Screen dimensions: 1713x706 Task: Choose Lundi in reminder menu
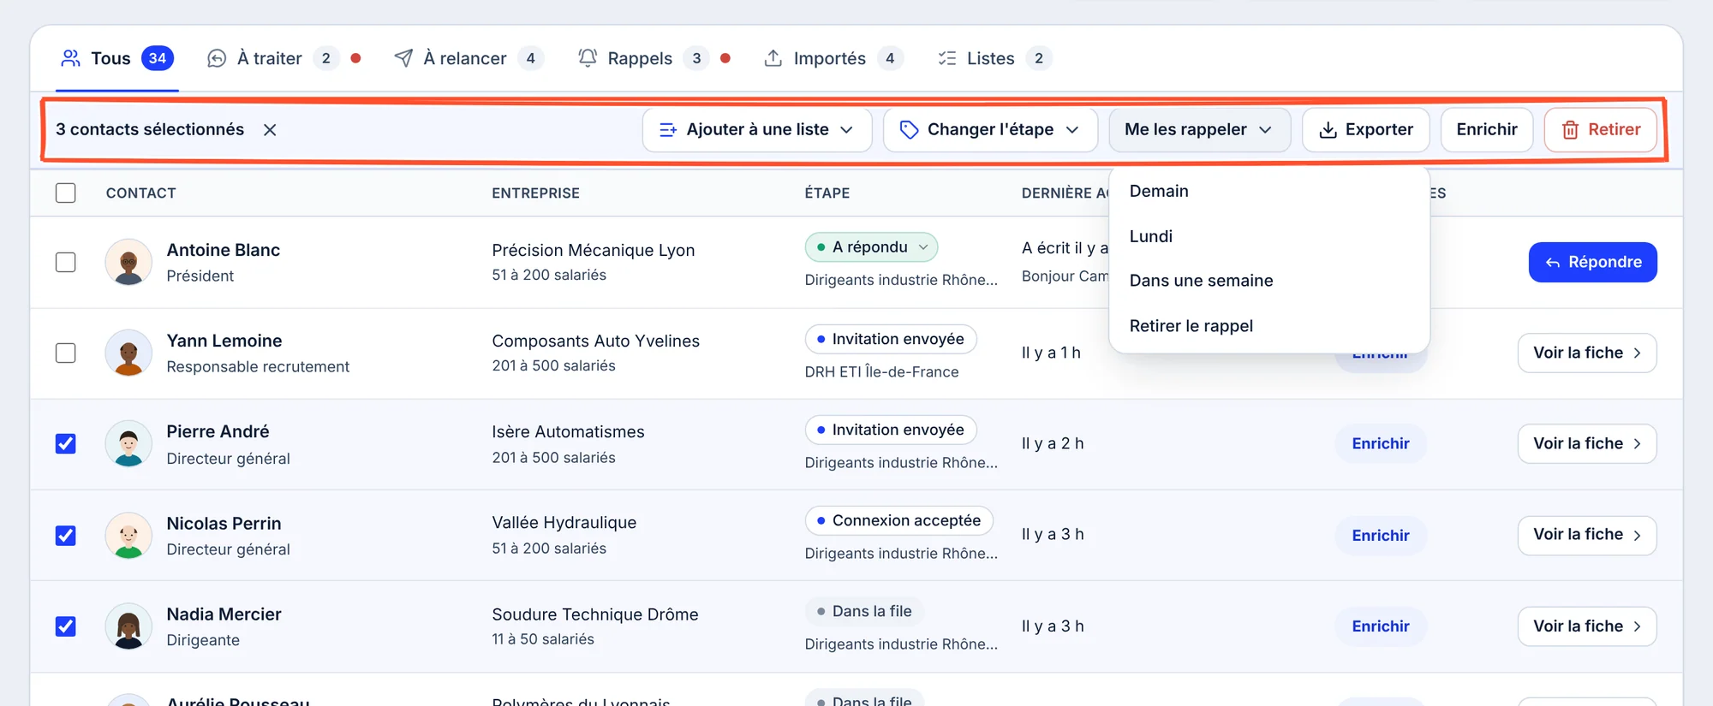pos(1268,236)
